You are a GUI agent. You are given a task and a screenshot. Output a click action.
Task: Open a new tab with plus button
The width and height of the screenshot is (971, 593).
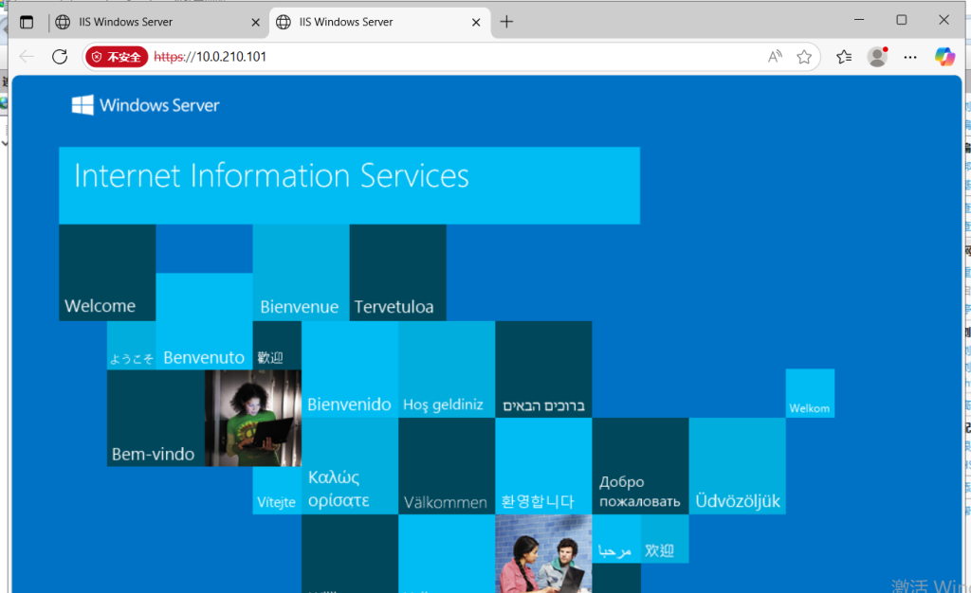click(506, 22)
